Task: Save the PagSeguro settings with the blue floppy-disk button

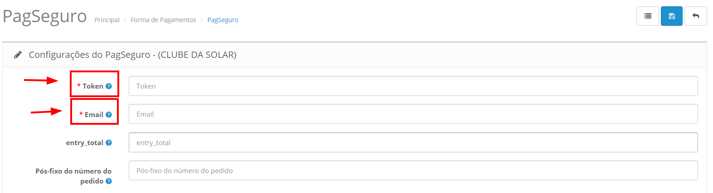Action: 672,16
